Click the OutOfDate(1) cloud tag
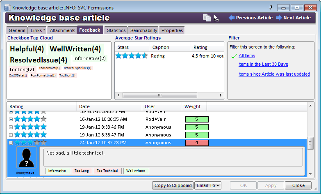 click(x=18, y=76)
